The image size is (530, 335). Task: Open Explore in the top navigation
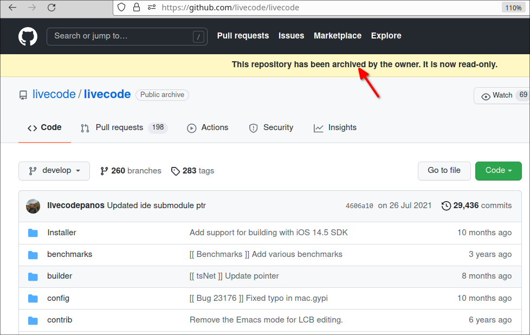(386, 36)
